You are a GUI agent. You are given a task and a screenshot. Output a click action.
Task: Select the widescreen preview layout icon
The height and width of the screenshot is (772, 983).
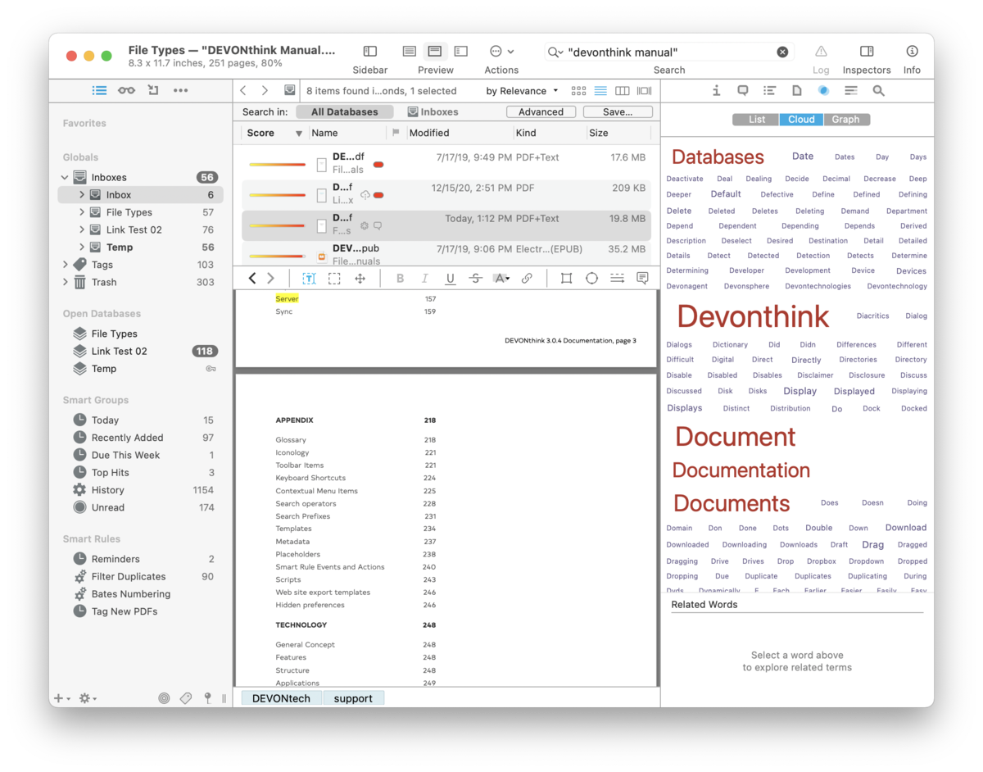pos(461,52)
